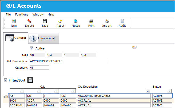
Task: Open the Status filter dropdown
Action: pos(169,91)
